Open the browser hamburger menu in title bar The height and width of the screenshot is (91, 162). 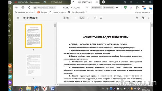(x=131, y=2)
